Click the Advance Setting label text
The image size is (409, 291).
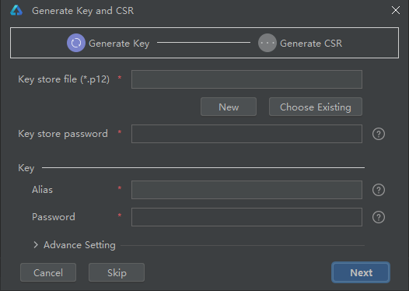pyautogui.click(x=79, y=245)
